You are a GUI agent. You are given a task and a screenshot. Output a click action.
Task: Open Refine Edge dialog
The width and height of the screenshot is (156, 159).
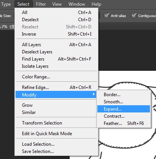[56, 87]
